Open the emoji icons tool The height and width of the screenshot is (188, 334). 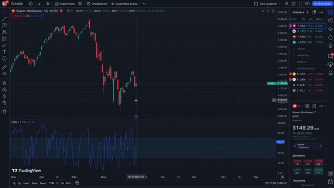point(4,58)
